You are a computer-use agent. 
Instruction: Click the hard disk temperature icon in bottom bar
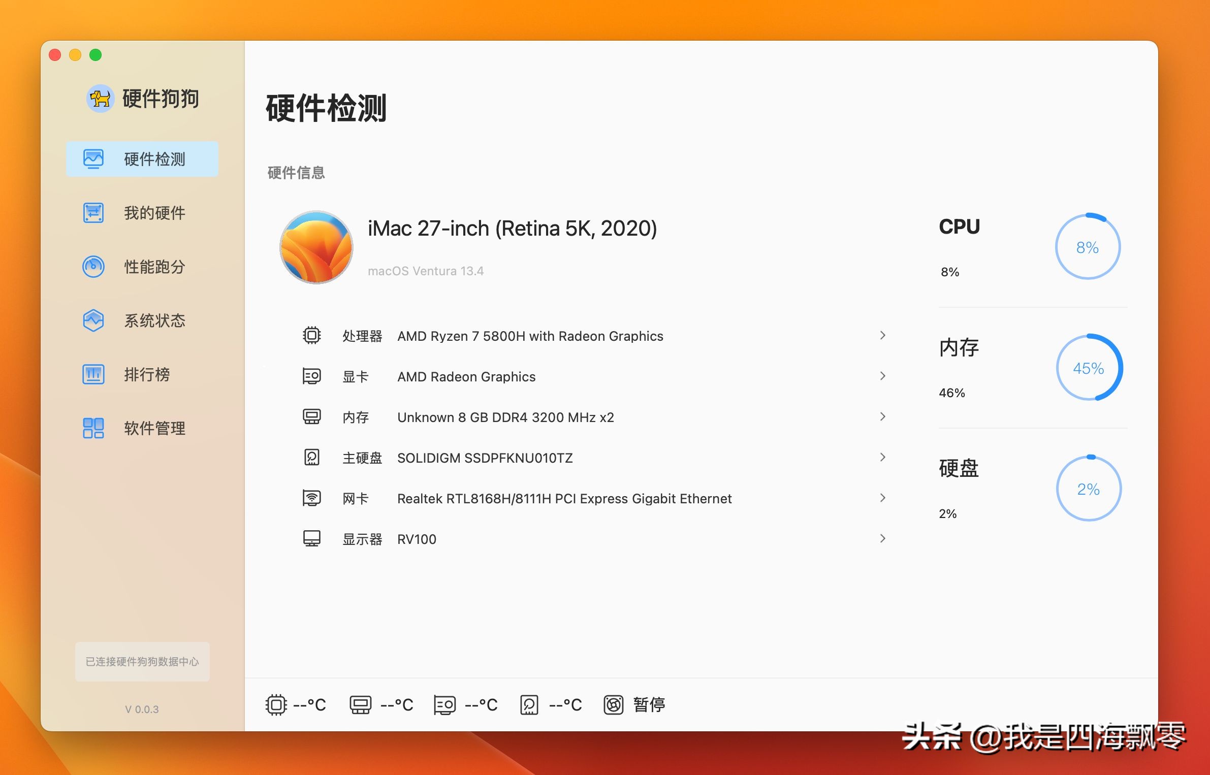point(529,705)
